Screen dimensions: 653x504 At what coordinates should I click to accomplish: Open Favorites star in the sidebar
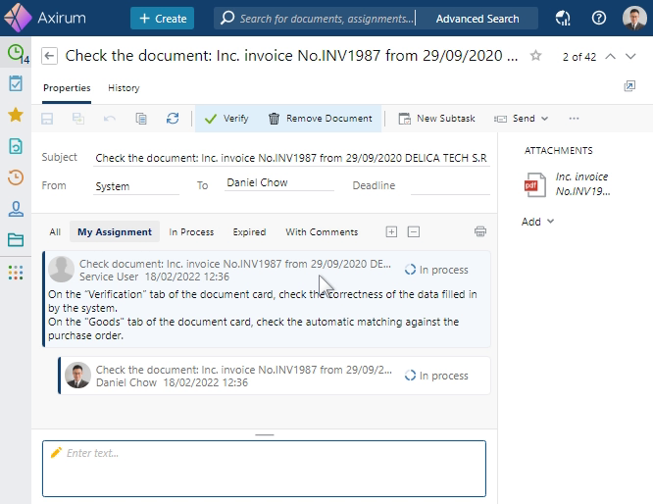click(x=16, y=115)
